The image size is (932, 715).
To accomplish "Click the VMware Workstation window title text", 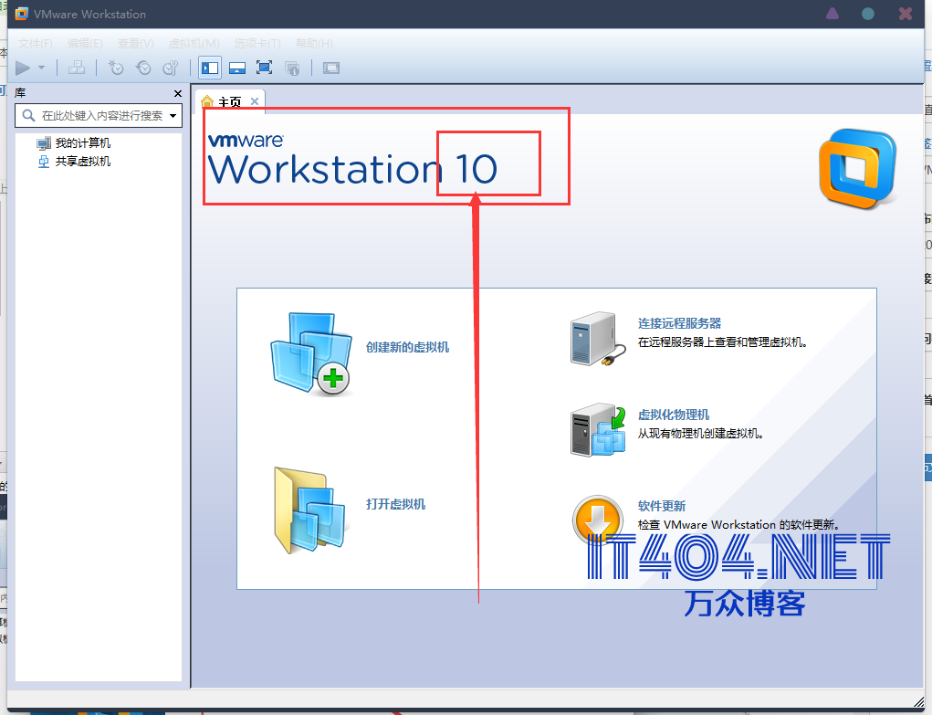I will [89, 15].
